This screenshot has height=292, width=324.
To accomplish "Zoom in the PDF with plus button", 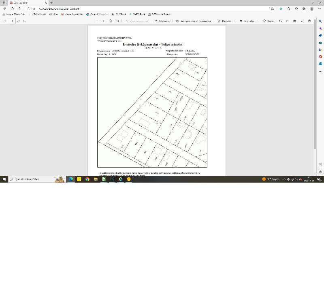I will click(104, 21).
